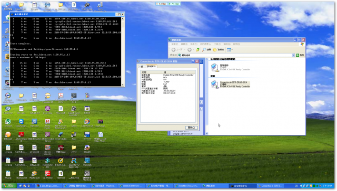Open the Advanced (進階) menu in Network Connections

(x=227, y=44)
